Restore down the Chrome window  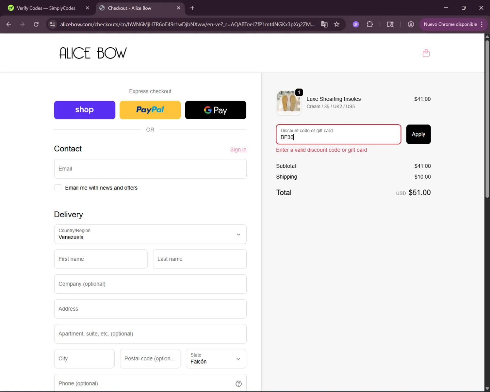(x=464, y=8)
